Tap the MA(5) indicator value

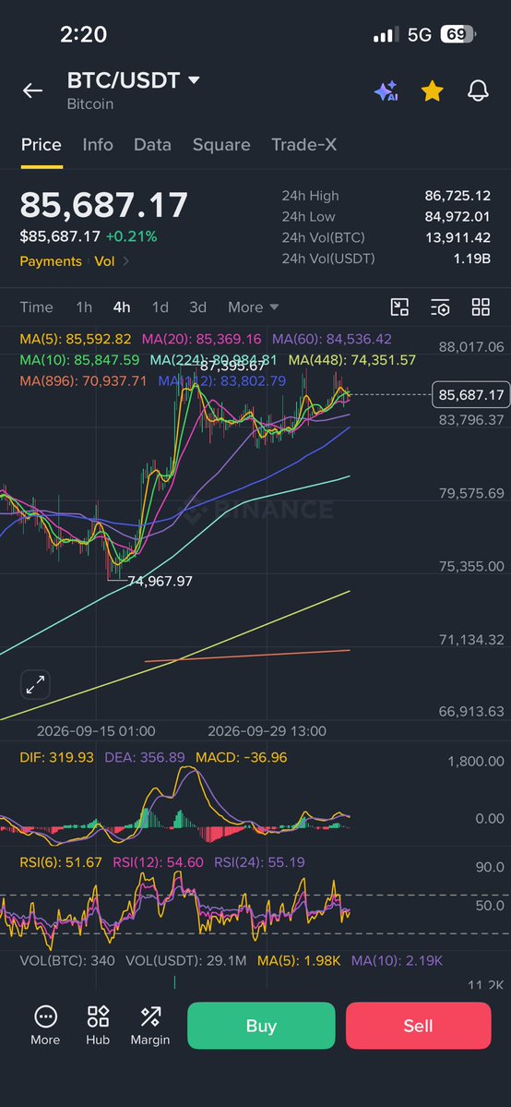(x=76, y=340)
